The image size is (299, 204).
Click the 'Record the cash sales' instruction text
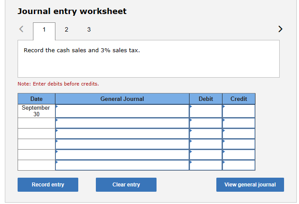pyautogui.click(x=82, y=50)
